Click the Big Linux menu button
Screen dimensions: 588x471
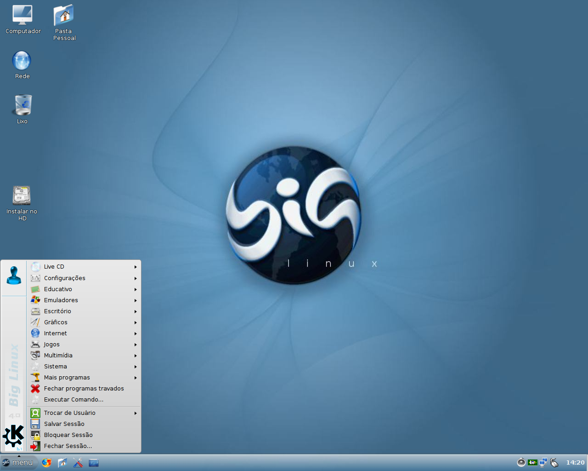[18, 463]
